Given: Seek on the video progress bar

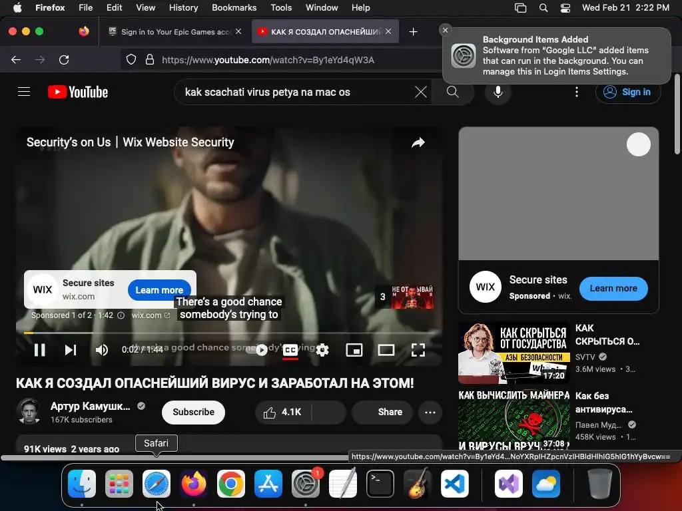Looking at the screenshot, I should [229, 333].
